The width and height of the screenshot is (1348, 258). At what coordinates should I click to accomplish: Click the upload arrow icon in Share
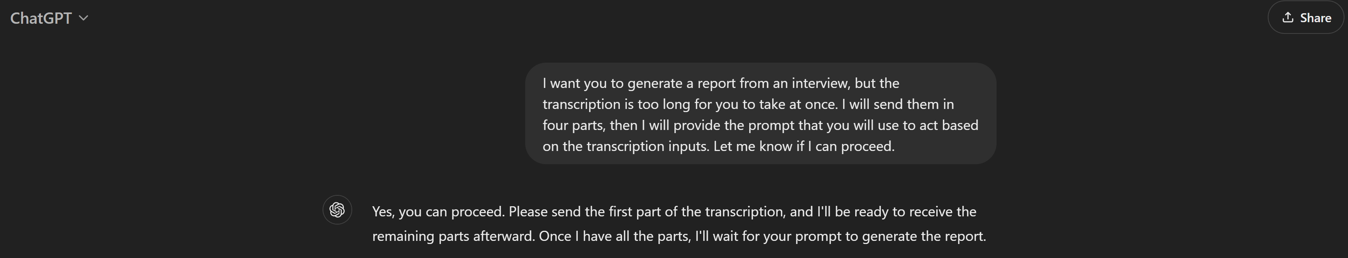coord(1288,18)
